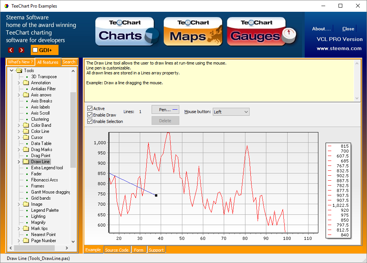The height and width of the screenshot is (263, 367).
Task: Click the Delete button
Action: tap(165, 121)
